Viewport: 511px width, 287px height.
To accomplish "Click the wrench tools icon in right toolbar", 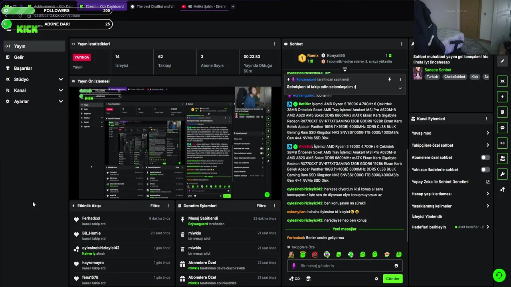I will [503, 174].
